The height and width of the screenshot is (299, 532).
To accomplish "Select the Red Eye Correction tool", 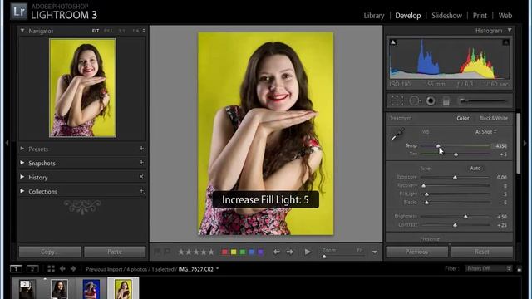I will [x=431, y=100].
